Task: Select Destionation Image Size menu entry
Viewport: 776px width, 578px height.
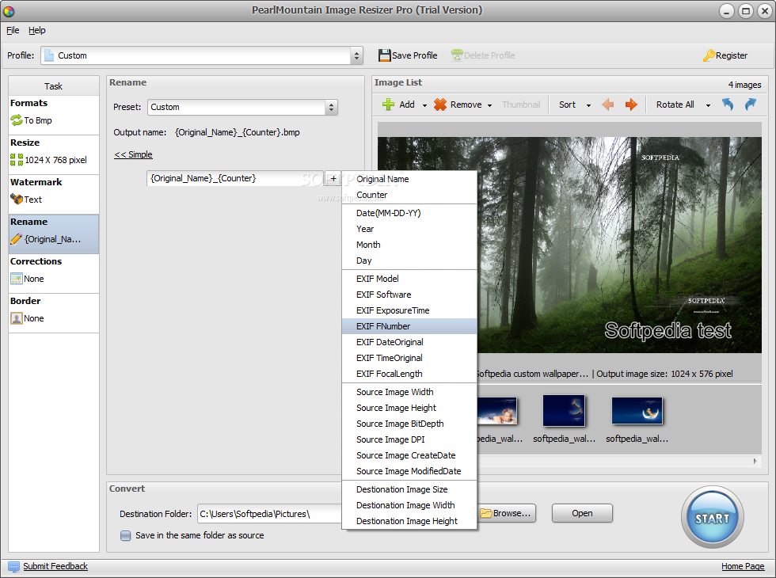Action: [x=409, y=490]
